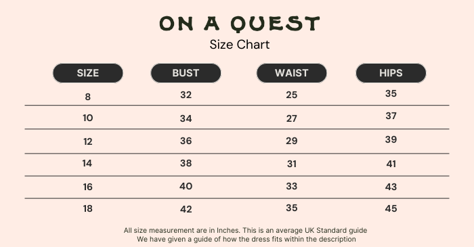Click size 12 in the chart
Viewport: 474px width, 247px height.
point(87,141)
